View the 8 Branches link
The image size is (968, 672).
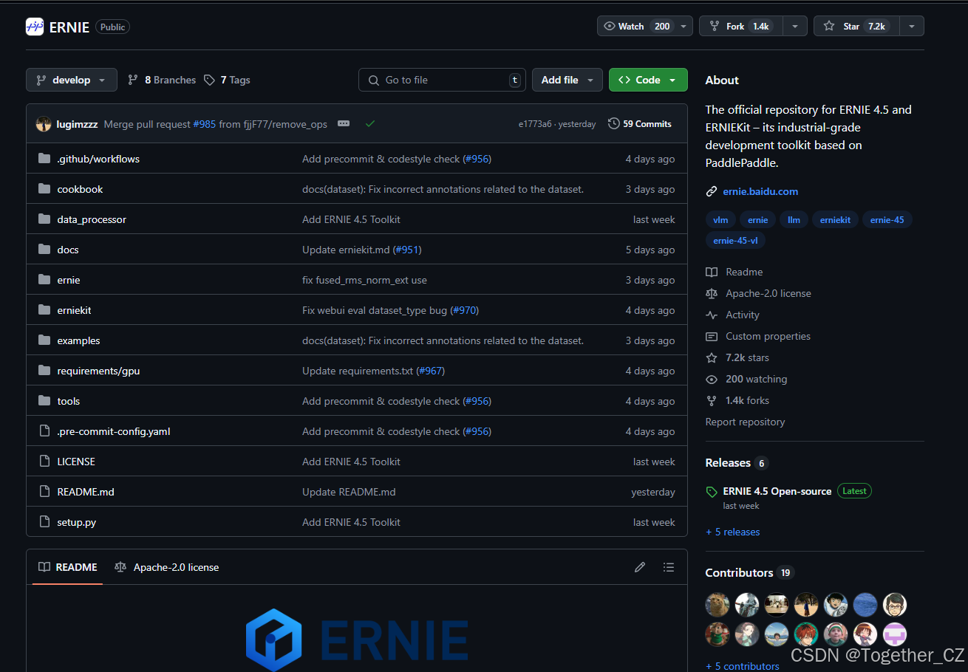[162, 80]
